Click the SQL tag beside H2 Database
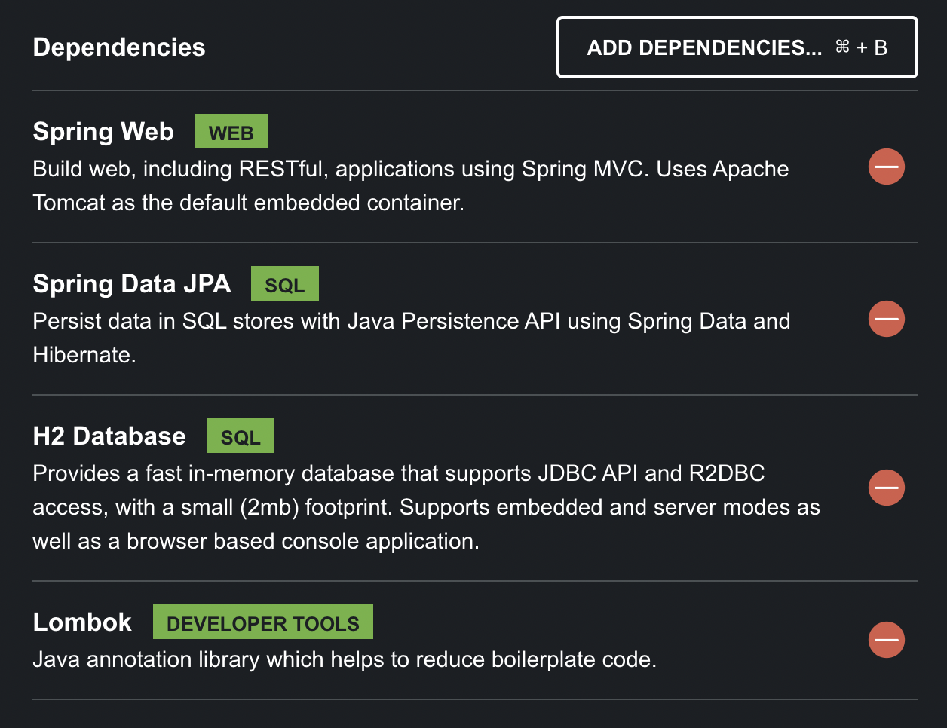This screenshot has width=947, height=728. tap(241, 436)
